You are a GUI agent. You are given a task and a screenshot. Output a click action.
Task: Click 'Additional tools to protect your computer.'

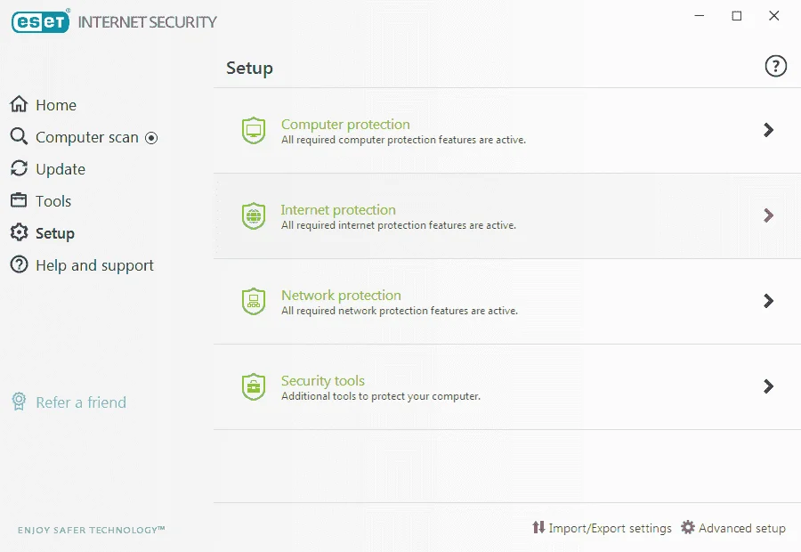click(x=381, y=396)
